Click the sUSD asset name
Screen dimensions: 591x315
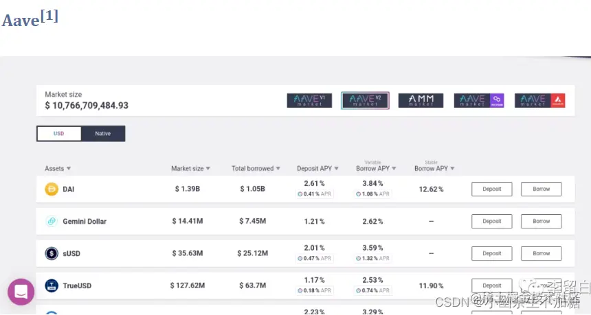pos(71,254)
